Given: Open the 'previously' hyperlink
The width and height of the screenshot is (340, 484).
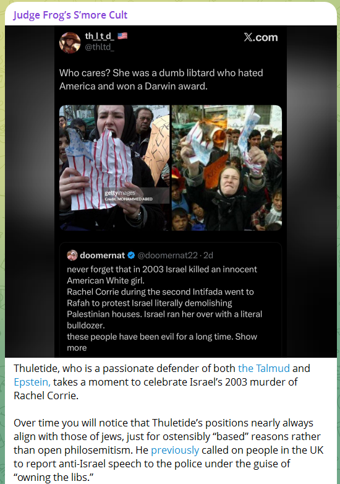Looking at the screenshot, I should [x=175, y=451].
